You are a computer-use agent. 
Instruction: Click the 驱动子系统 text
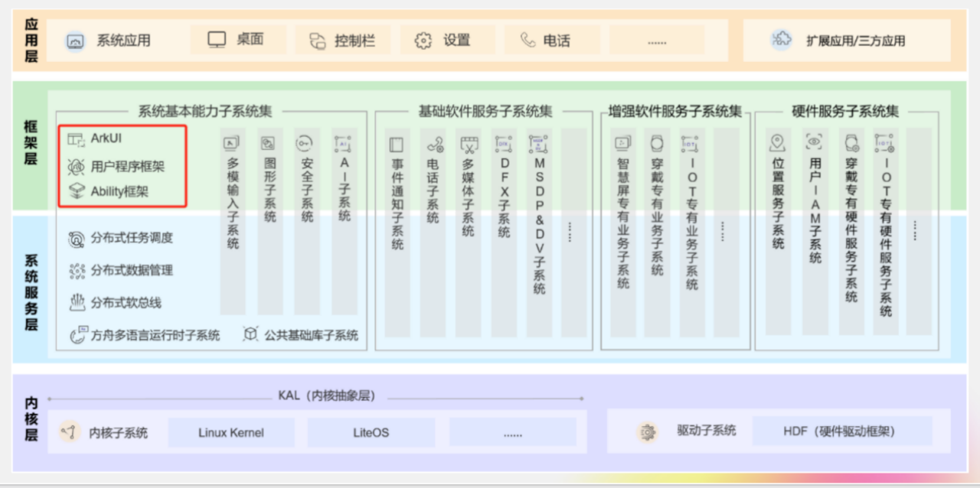[707, 431]
